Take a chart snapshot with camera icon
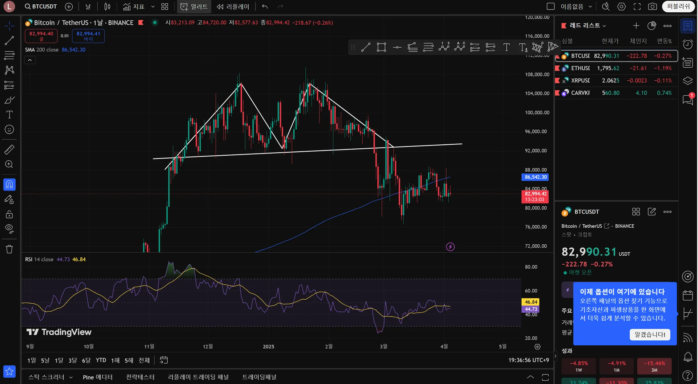This screenshot has width=698, height=384. [x=653, y=7]
